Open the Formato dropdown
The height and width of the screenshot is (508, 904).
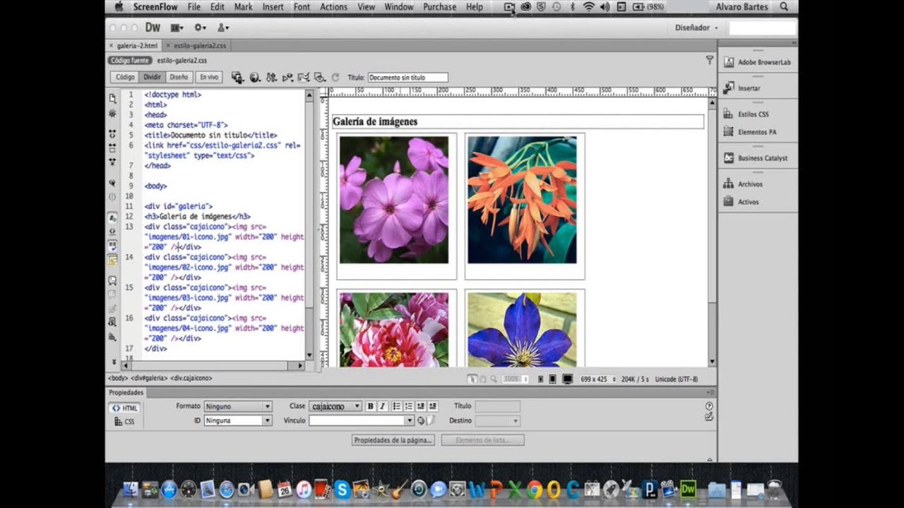(237, 406)
